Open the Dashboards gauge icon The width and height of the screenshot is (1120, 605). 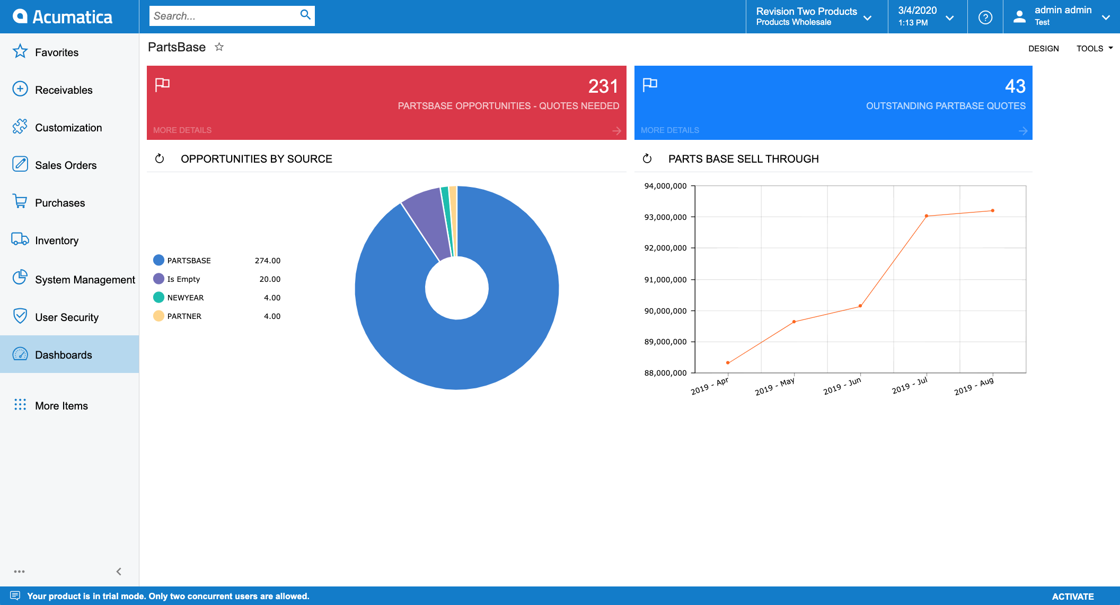[20, 354]
